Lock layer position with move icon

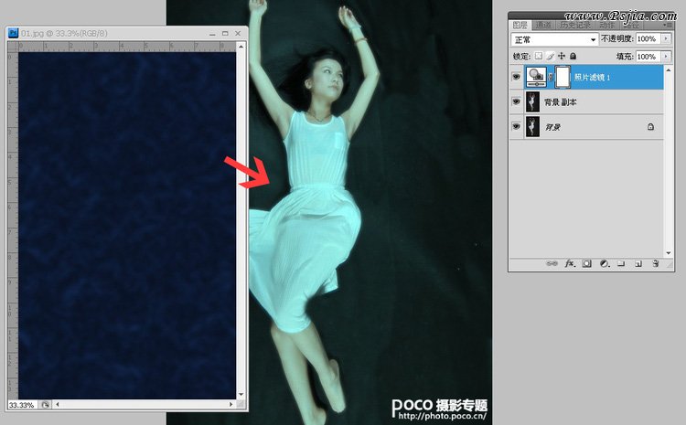pos(561,57)
